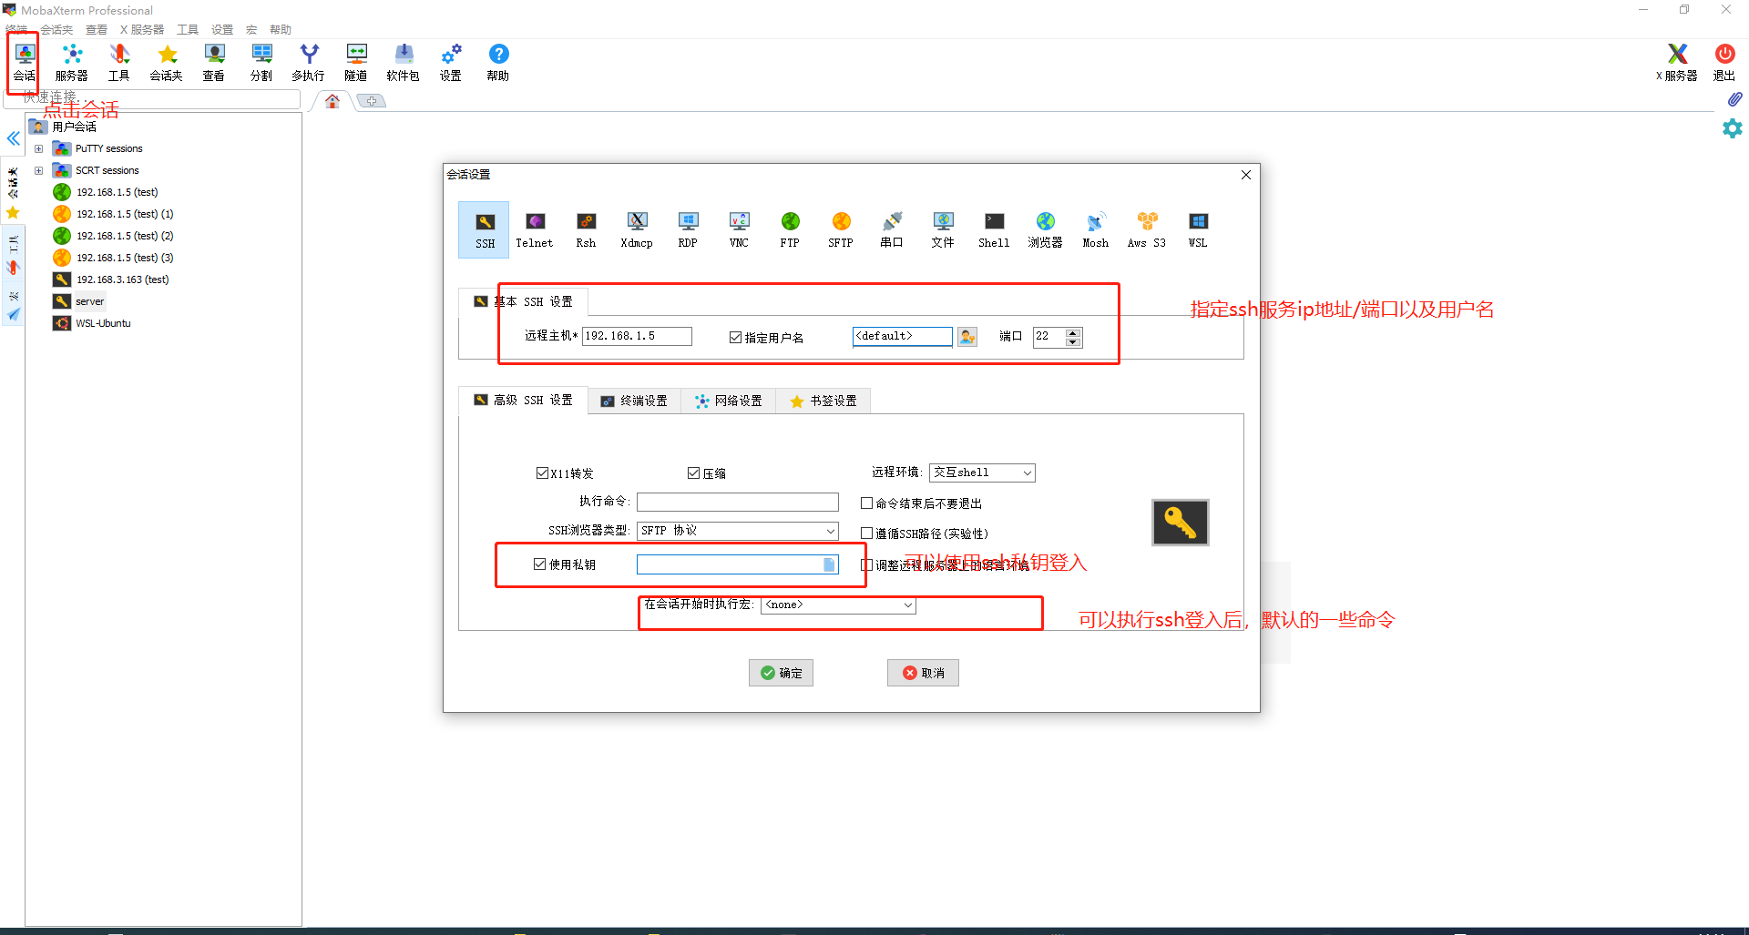Toggle the X11转发 checkbox

point(542,473)
